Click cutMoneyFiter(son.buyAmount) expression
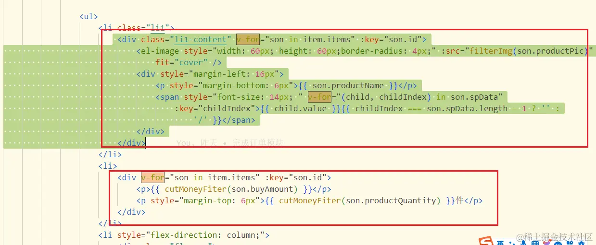The width and height of the screenshot is (596, 245). pyautogui.click(x=231, y=189)
